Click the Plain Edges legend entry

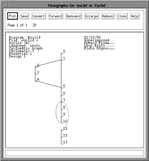coord(99,48)
